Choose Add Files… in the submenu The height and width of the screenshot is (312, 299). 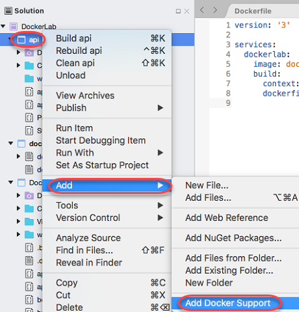[236, 198]
